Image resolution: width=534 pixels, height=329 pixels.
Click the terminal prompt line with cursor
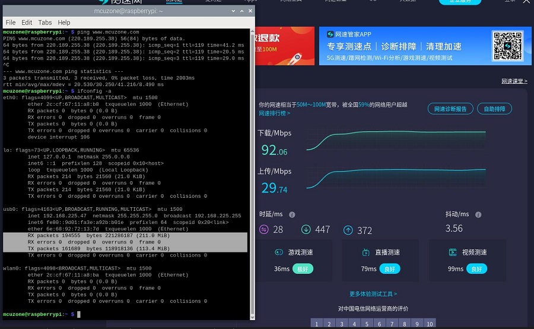pos(42,314)
